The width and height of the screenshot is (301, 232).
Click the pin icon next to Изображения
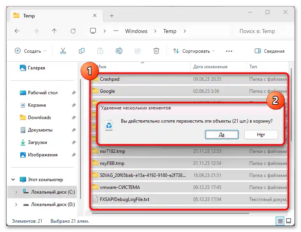[74, 155]
